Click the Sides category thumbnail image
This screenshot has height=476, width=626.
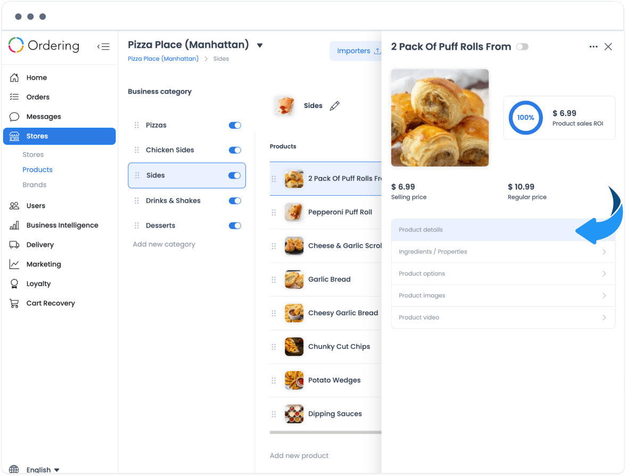(x=284, y=106)
